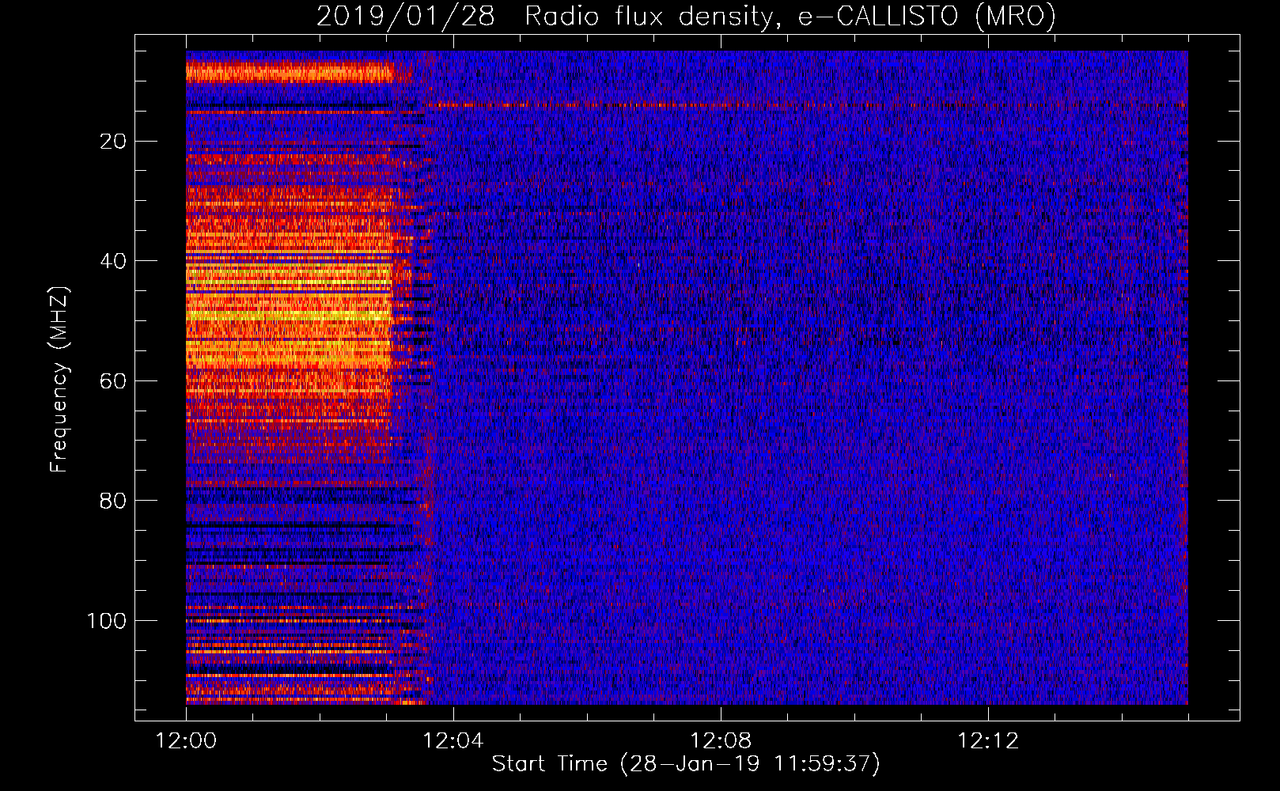This screenshot has width=1280, height=791.
Task: Click the plot title 2019/01/28 Radio flux density
Action: point(686,16)
